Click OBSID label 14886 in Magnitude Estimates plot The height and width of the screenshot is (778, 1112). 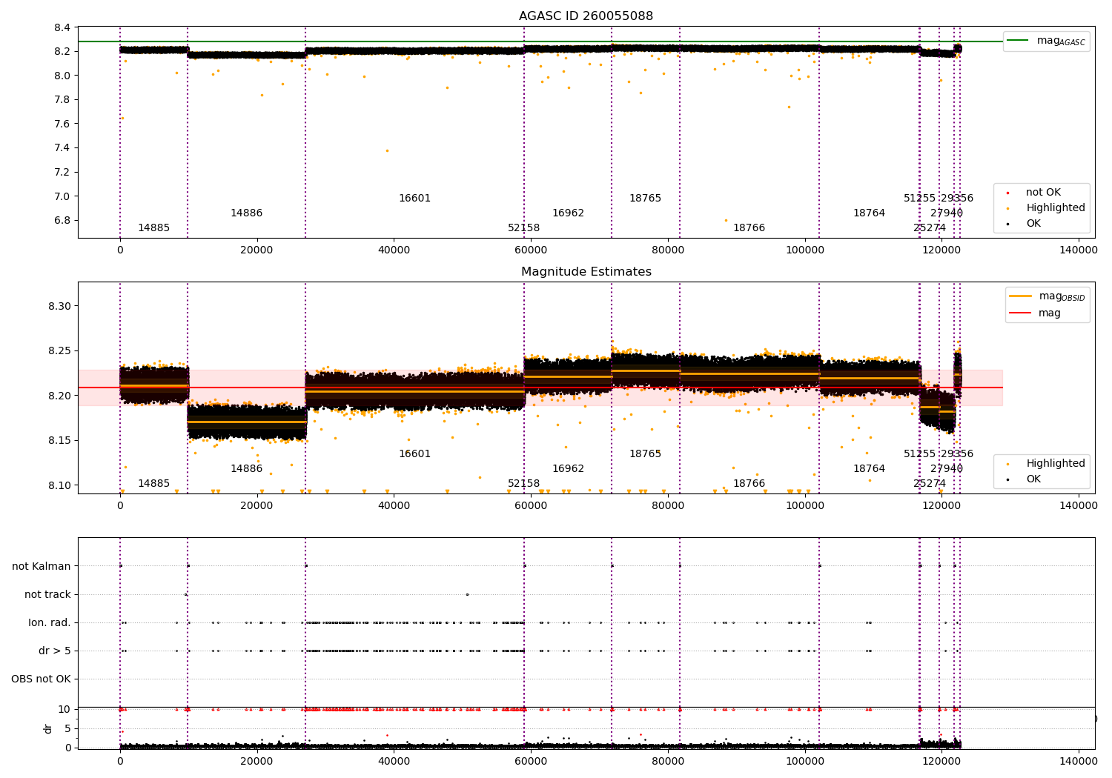point(246,469)
